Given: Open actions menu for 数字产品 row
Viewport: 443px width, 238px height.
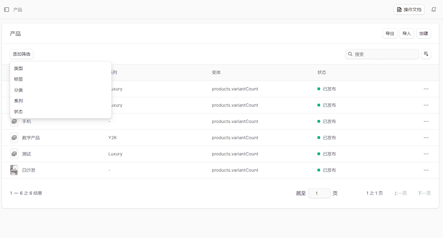Looking at the screenshot, I should pos(426,138).
